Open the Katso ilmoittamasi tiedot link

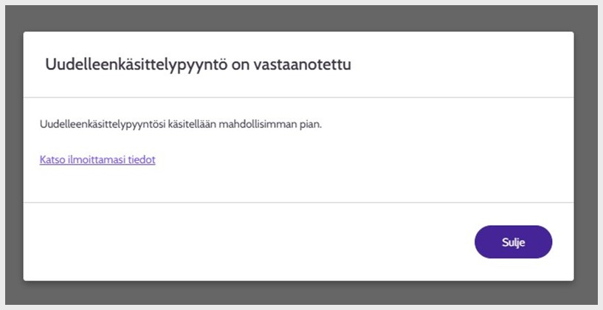click(97, 159)
